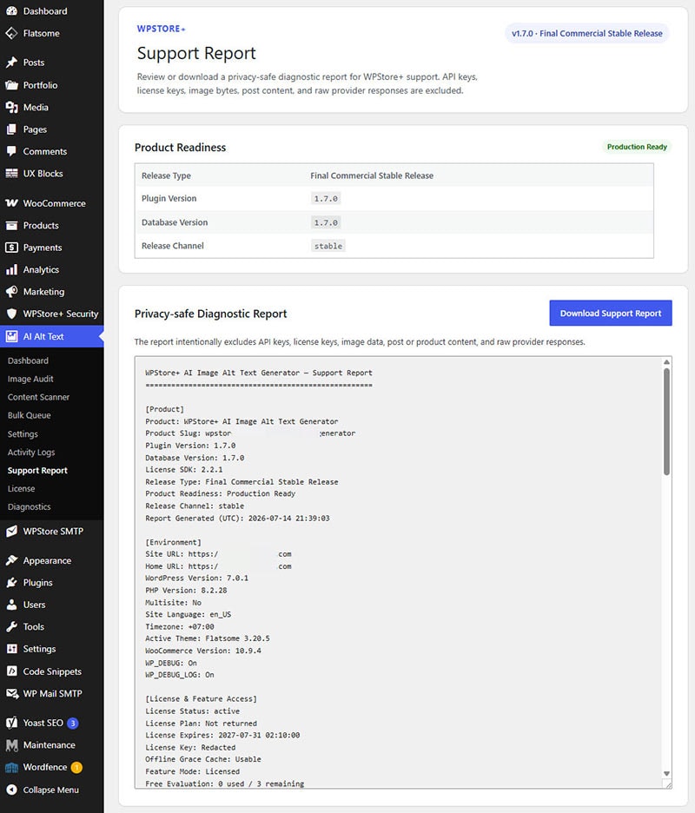This screenshot has height=813, width=695.
Task: Open AI Alt Text Settings submenu item
Action: pyautogui.click(x=23, y=434)
